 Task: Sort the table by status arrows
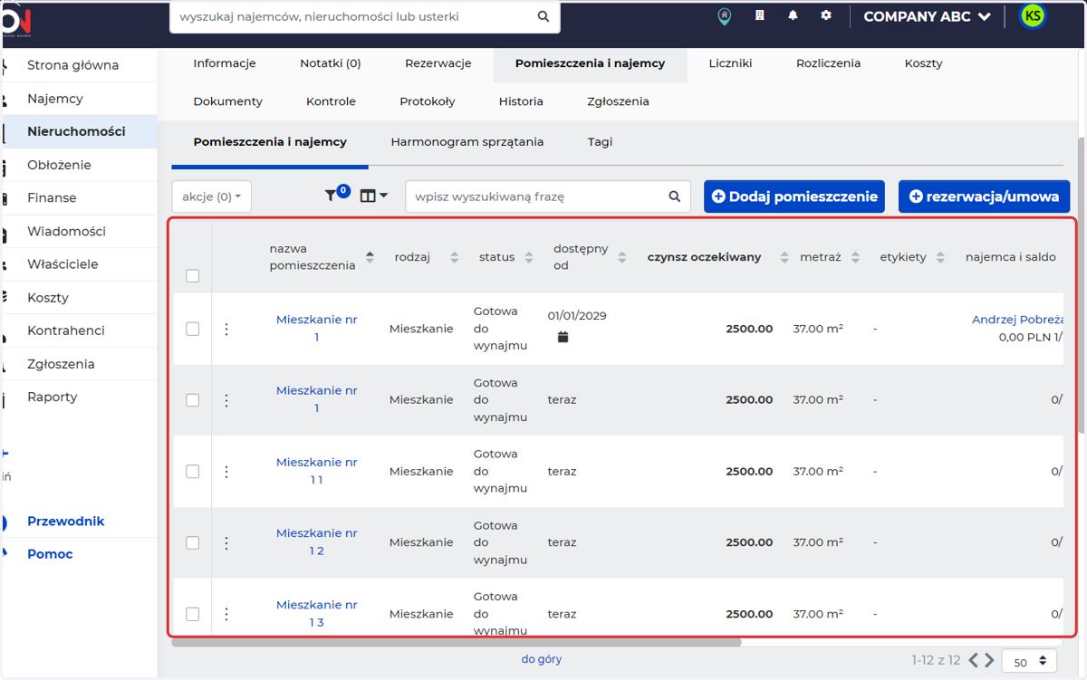pos(530,257)
